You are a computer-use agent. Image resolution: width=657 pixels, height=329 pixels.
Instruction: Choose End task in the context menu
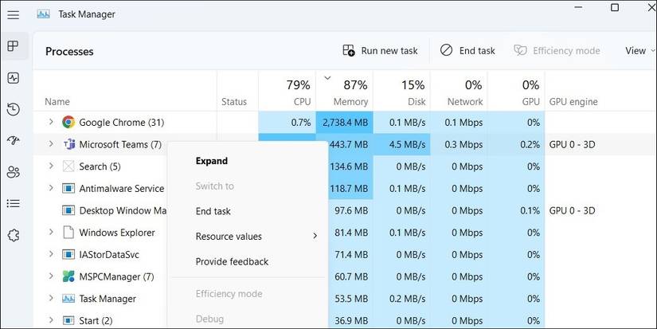213,211
